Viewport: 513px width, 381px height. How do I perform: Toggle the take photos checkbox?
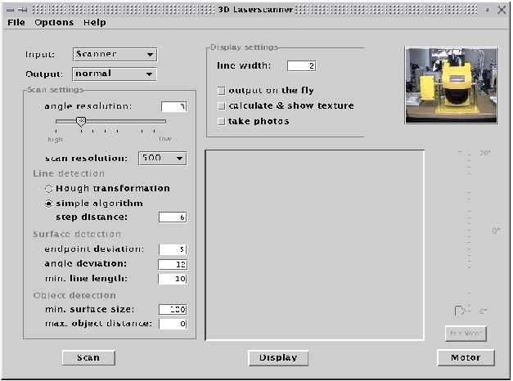click(x=221, y=122)
